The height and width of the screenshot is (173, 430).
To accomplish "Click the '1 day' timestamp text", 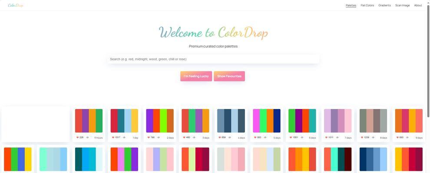I will click(x=136, y=138).
